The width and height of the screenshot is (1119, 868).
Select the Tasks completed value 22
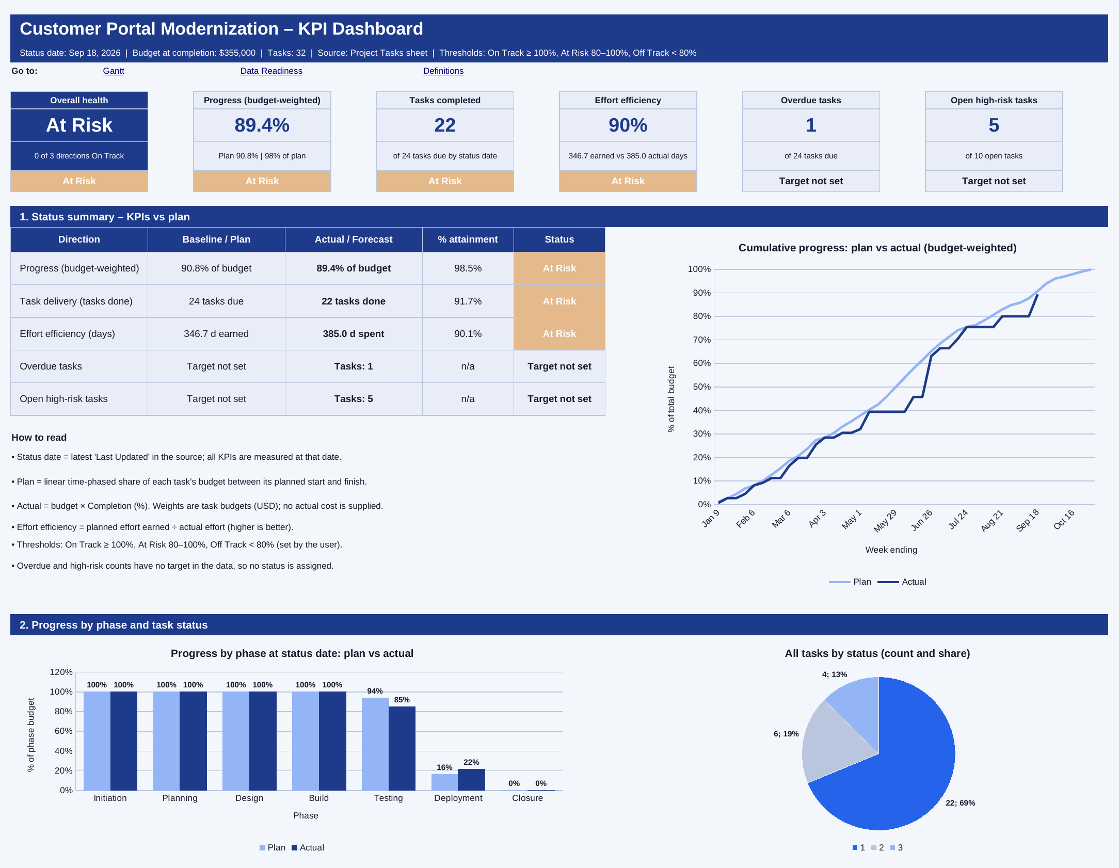coord(445,125)
